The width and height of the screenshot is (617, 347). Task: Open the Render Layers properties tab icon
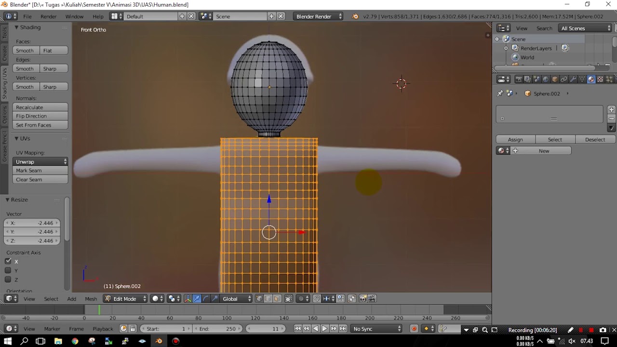pyautogui.click(x=527, y=79)
